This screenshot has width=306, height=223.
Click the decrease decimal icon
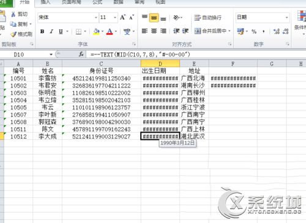285,31
